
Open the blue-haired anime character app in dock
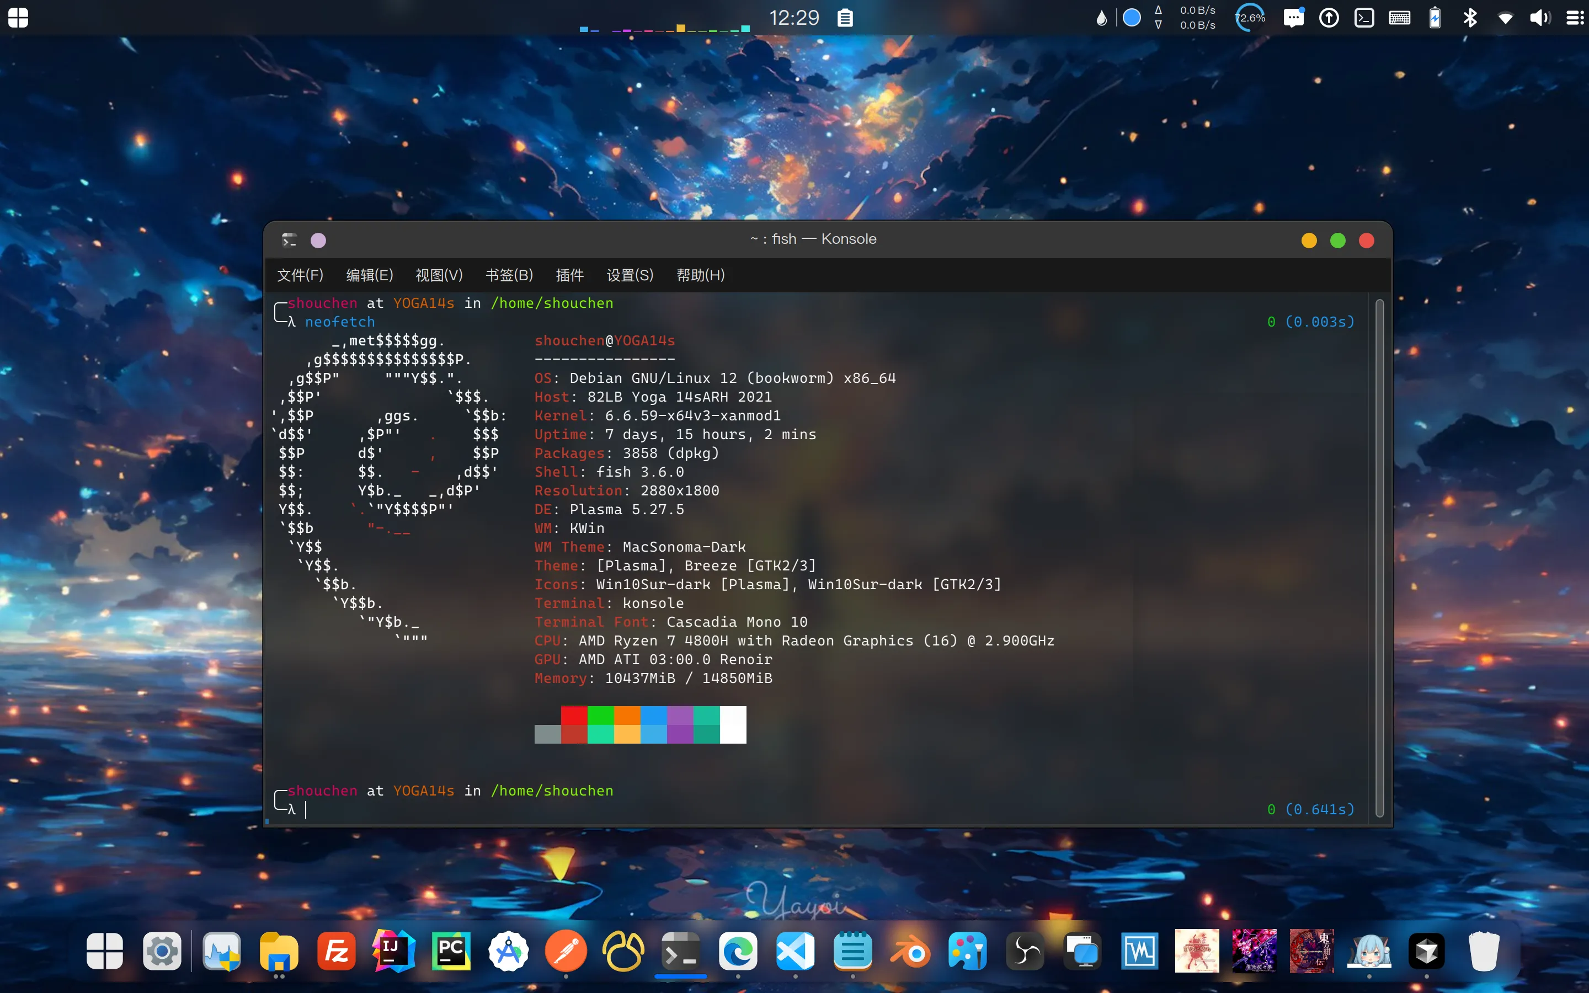1369,951
